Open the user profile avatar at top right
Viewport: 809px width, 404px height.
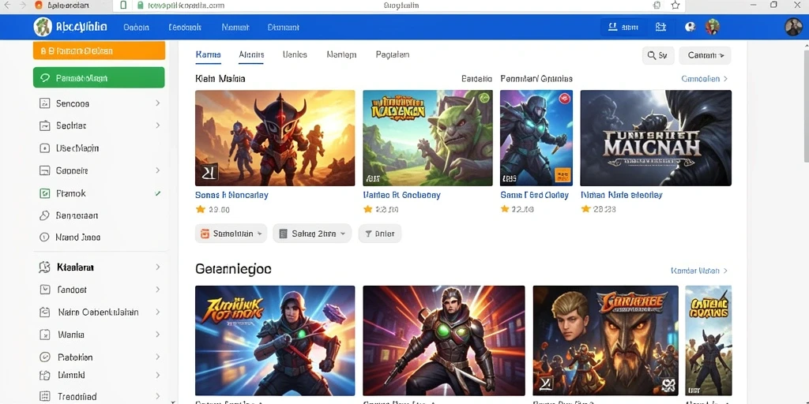coord(793,27)
